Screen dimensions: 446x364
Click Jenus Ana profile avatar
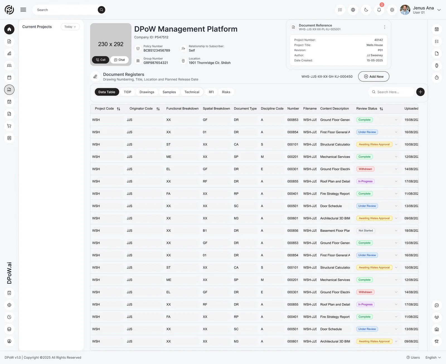[x=405, y=10]
